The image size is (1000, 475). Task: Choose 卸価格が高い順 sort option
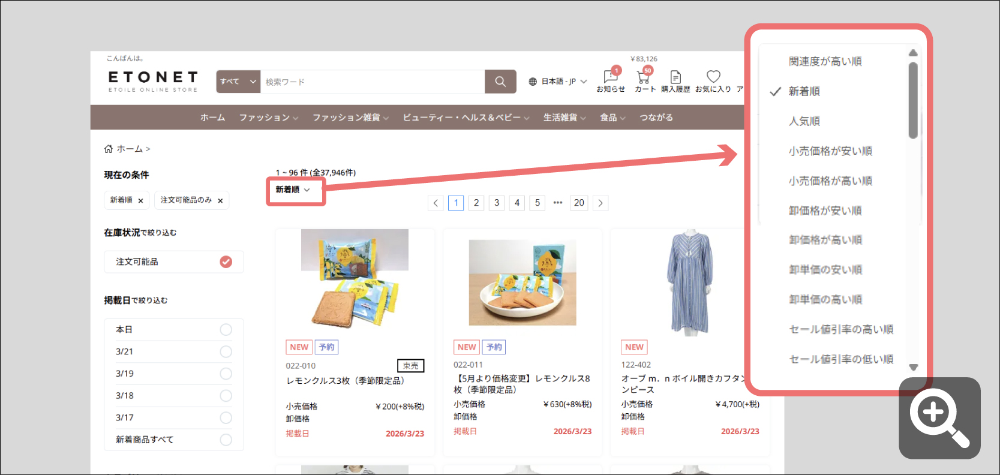click(825, 240)
